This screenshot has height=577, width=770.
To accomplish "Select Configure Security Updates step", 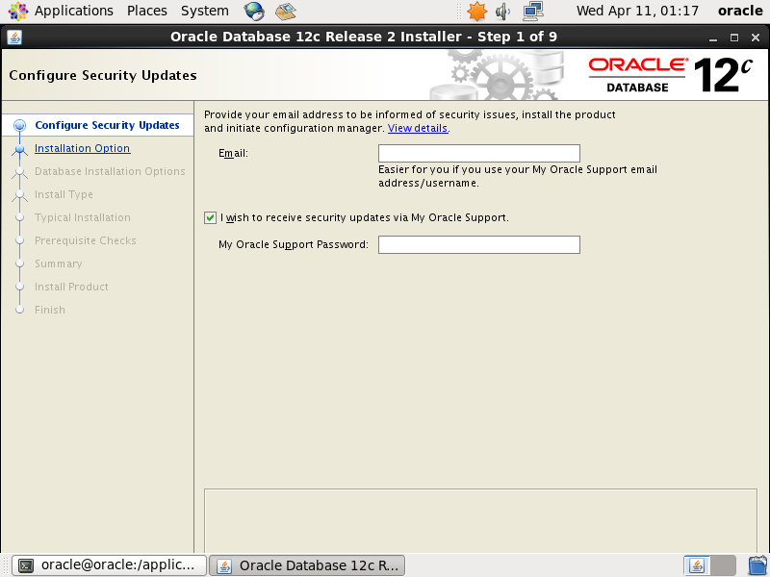I will pos(107,125).
